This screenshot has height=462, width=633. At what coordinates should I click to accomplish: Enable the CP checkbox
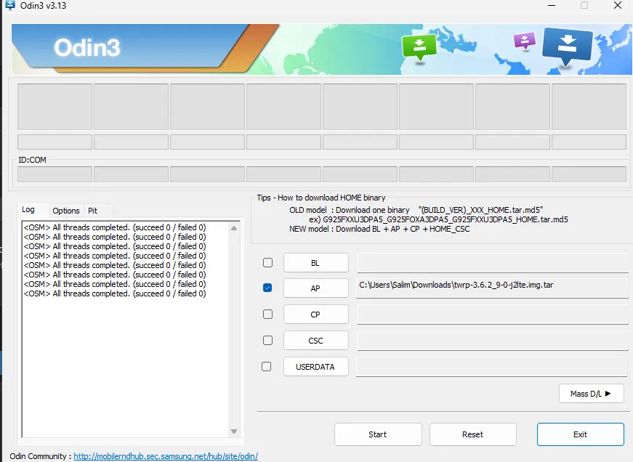coord(267,314)
